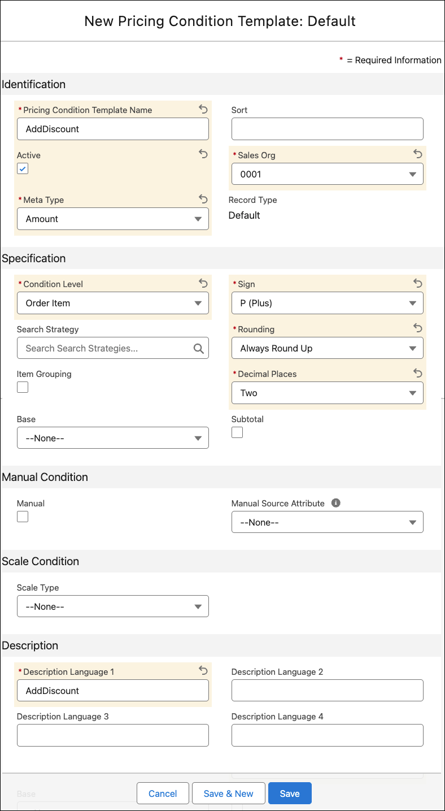445x811 pixels.
Task: Open the Manual Source Attribute dropdown
Action: coord(328,522)
